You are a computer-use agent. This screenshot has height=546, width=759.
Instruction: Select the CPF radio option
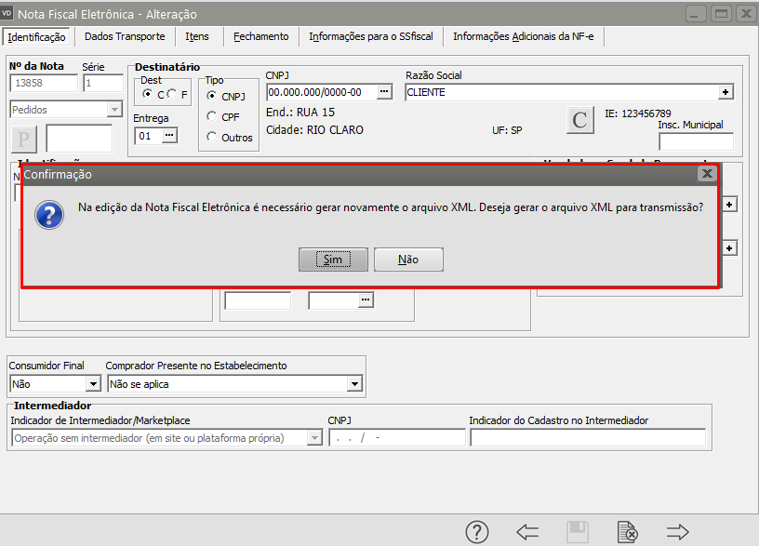click(212, 116)
